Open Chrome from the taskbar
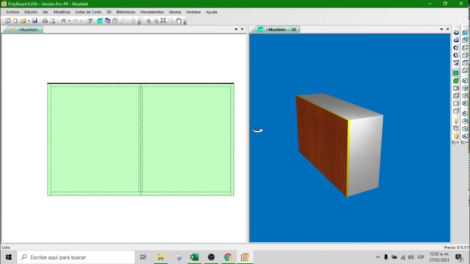The image size is (470, 264). (x=228, y=257)
